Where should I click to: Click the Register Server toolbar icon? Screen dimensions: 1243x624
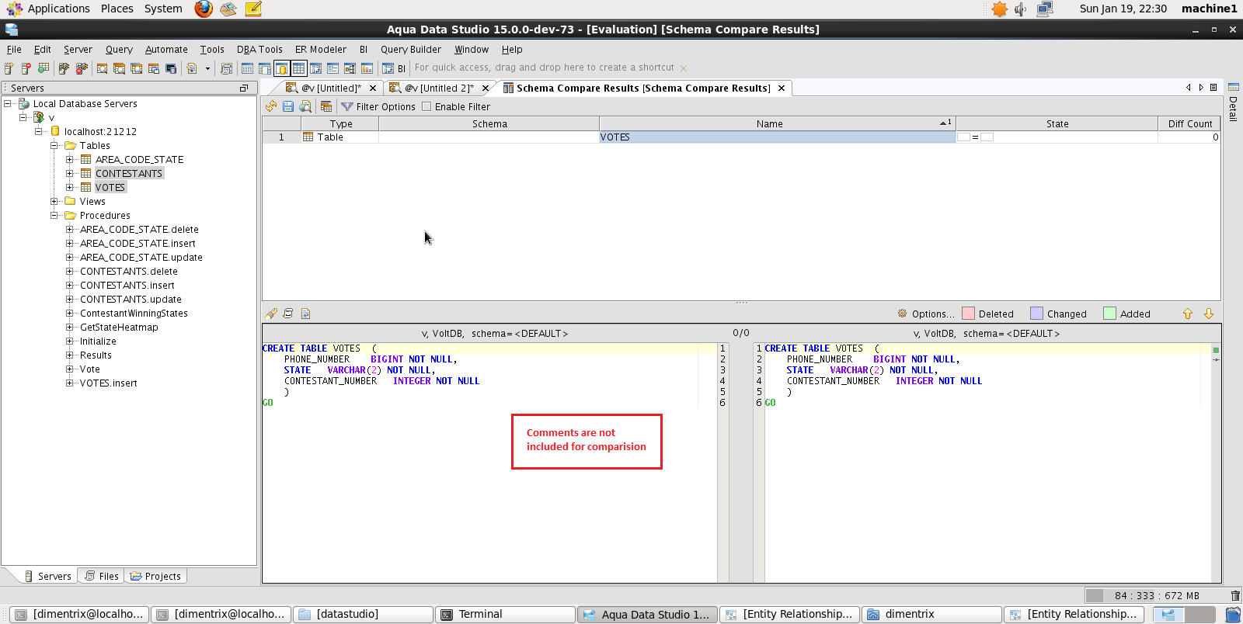click(9, 68)
